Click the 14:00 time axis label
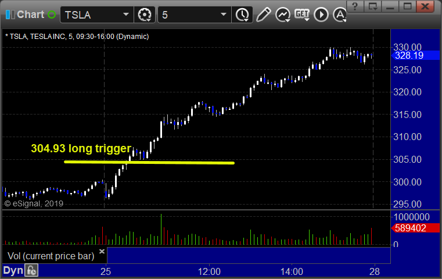The width and height of the screenshot is (442, 279). click(292, 271)
